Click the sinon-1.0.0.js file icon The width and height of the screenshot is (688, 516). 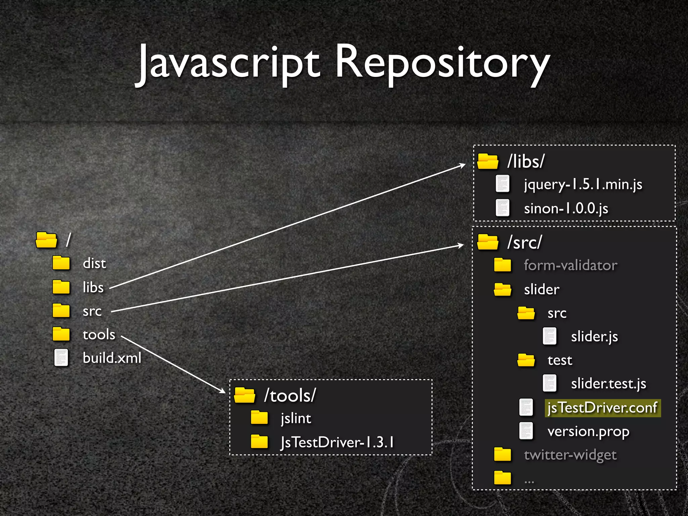(x=503, y=208)
